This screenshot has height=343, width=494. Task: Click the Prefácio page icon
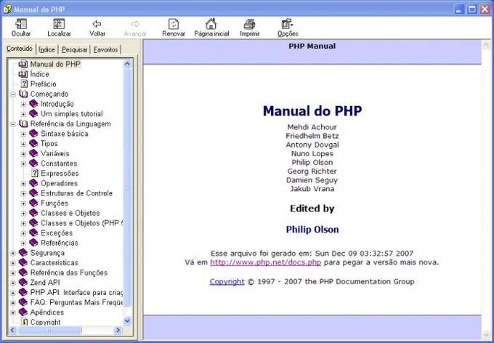(24, 84)
